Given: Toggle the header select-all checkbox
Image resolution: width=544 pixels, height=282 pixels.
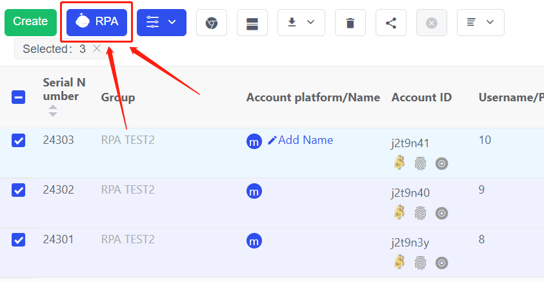Looking at the screenshot, I should pyautogui.click(x=18, y=97).
